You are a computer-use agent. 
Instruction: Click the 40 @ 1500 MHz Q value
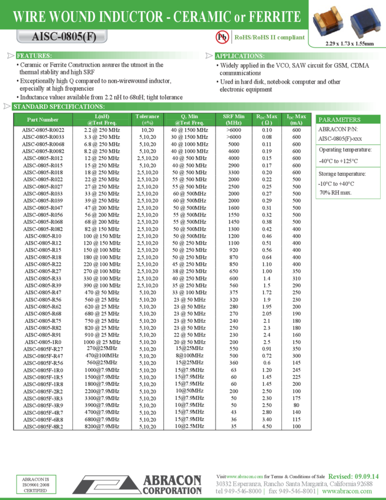pyautogui.click(x=189, y=130)
